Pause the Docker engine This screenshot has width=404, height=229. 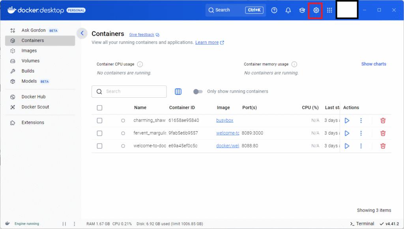64,224
